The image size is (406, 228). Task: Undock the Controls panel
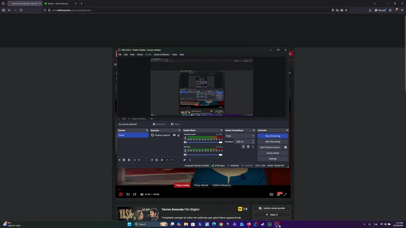point(287,130)
